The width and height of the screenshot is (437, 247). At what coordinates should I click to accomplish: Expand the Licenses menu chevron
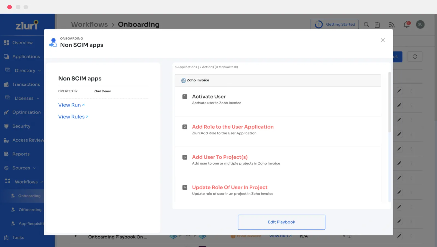[38, 98]
